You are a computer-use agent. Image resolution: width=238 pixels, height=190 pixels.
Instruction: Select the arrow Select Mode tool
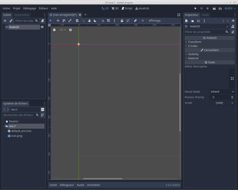pos(51,21)
